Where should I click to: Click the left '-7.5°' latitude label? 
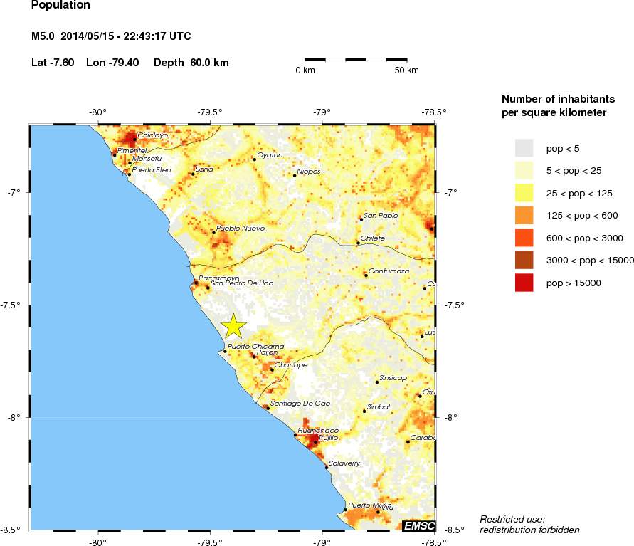(x=11, y=305)
